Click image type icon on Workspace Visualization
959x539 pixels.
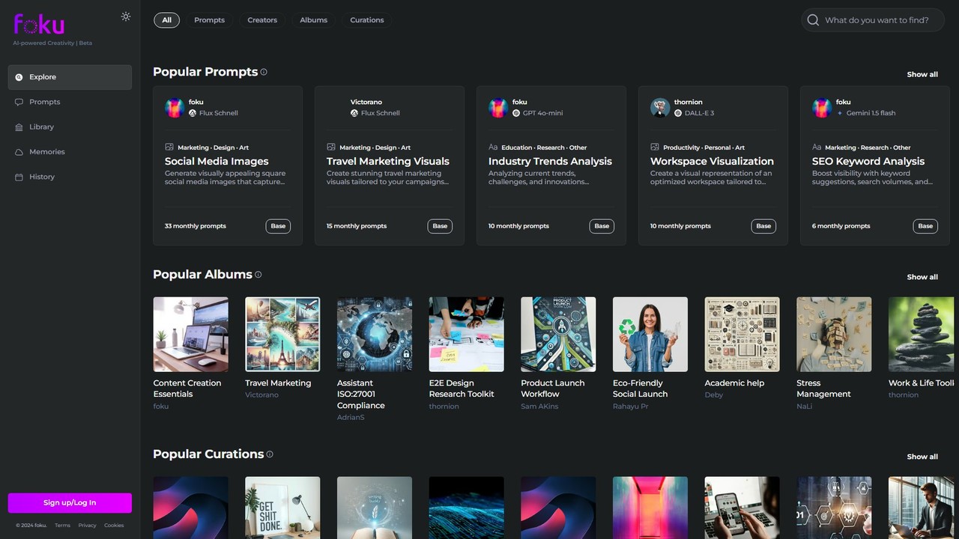(655, 147)
